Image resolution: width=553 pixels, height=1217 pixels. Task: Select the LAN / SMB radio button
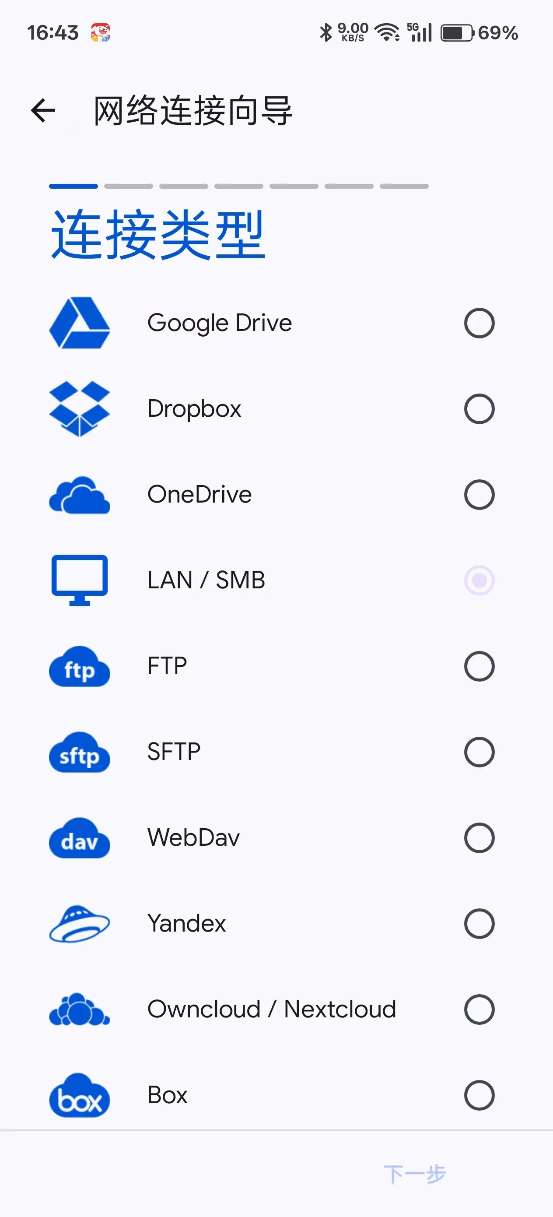(479, 580)
